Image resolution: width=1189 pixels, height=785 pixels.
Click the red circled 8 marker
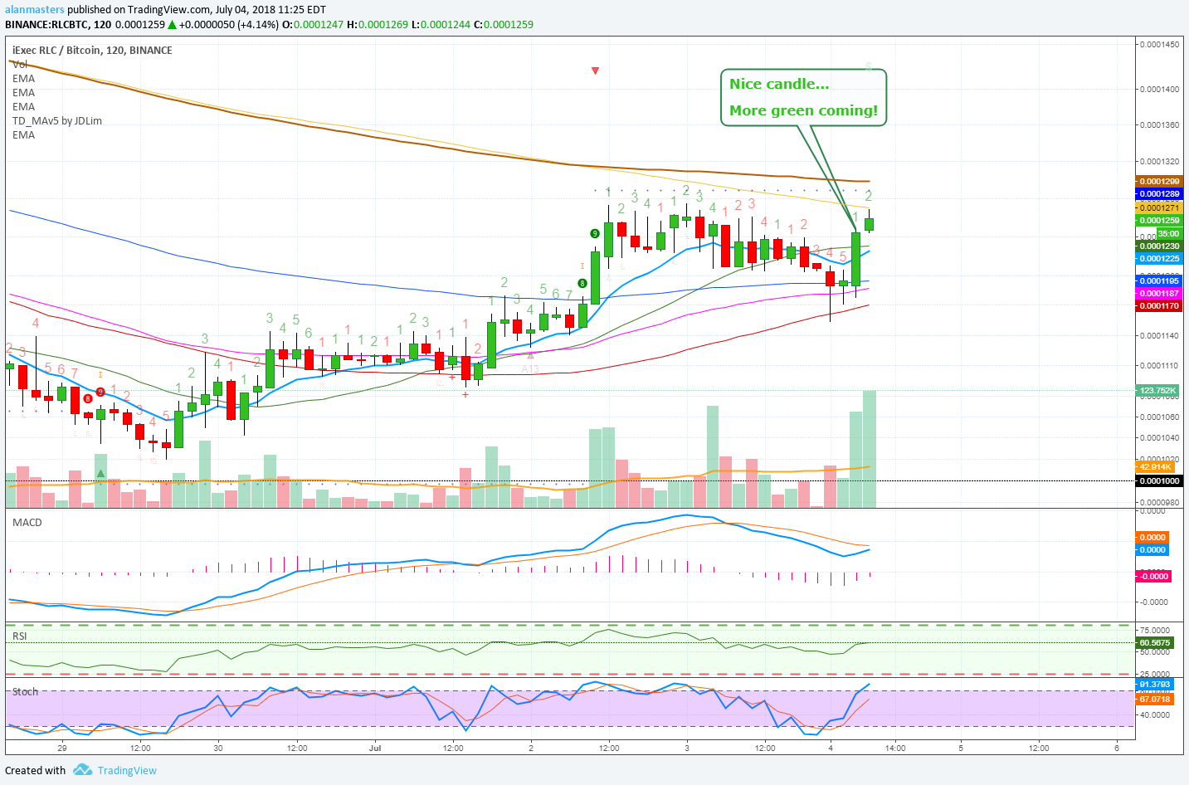88,398
